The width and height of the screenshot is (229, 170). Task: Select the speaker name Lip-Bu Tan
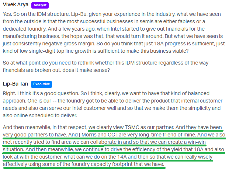pos(15,84)
